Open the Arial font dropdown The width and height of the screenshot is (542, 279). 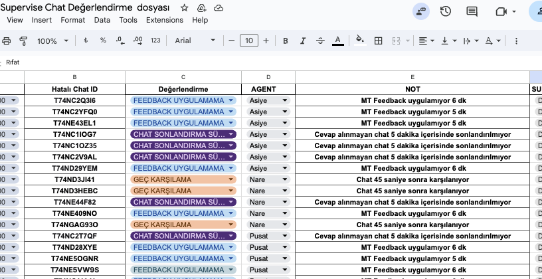195,41
